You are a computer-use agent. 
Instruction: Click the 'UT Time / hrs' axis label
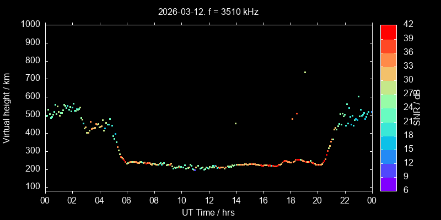click(x=208, y=212)
